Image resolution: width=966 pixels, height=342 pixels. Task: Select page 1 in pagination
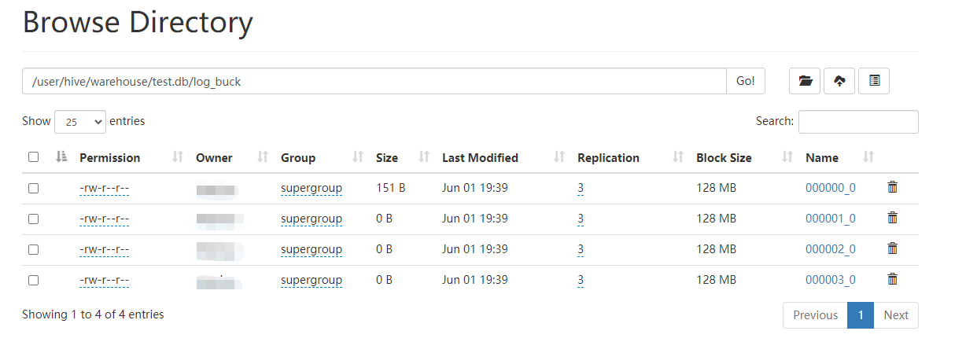point(861,315)
